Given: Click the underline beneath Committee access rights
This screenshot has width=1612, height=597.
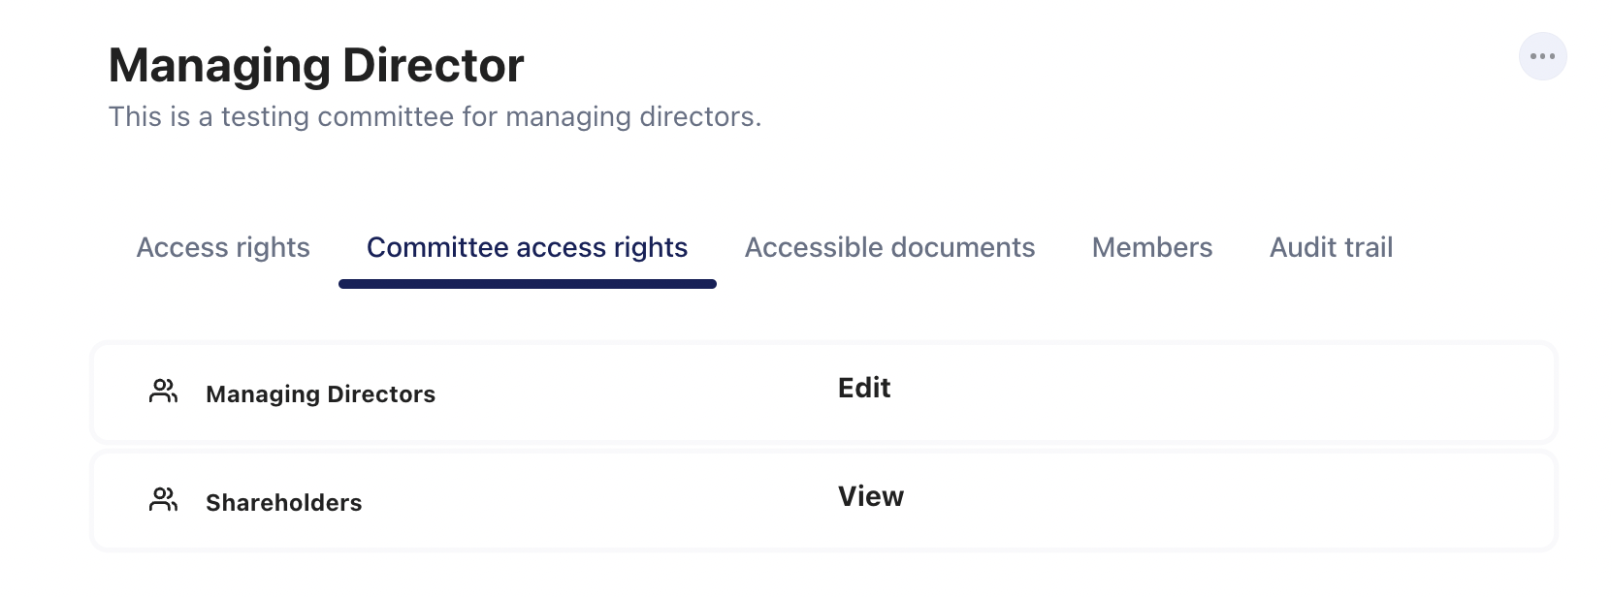Looking at the screenshot, I should (x=527, y=284).
